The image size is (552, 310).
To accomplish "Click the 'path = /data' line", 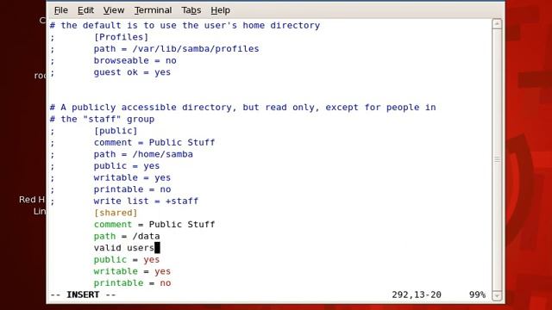I will point(127,236).
